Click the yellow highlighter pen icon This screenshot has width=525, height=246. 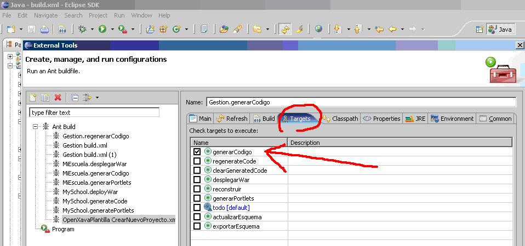point(299,30)
